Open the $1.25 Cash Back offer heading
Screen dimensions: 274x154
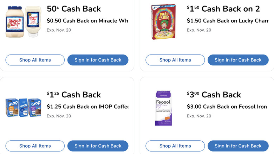coord(74,95)
